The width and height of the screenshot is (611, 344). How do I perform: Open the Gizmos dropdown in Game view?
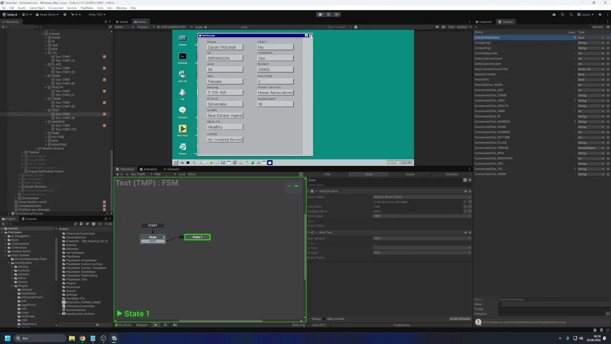(463, 27)
